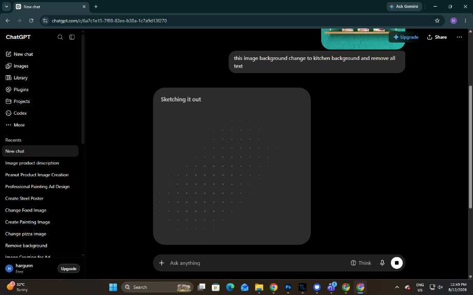
Task: Open Images in sidebar
Action: [x=17, y=66]
